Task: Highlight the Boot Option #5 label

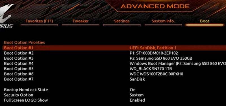Action: pos(19,69)
